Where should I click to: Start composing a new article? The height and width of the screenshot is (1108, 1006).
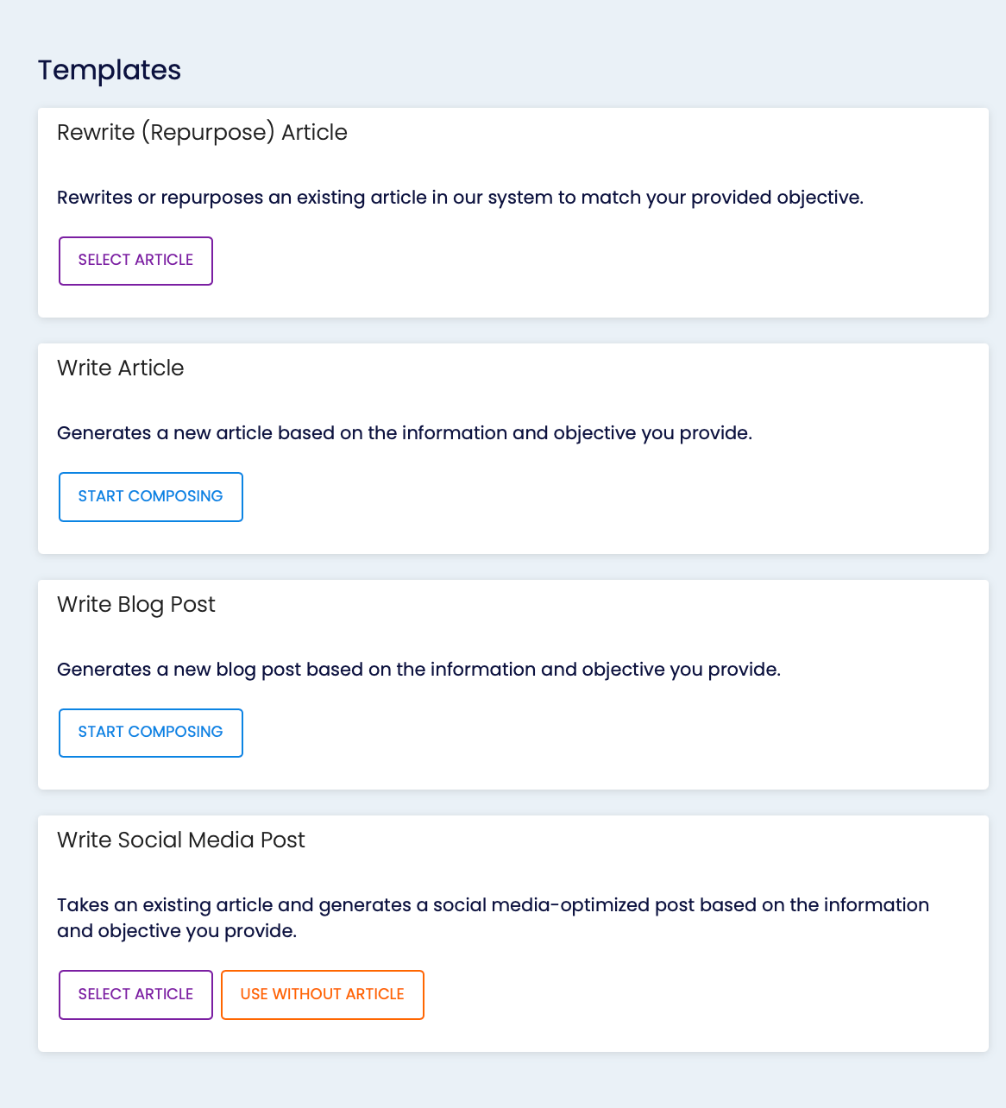tap(151, 497)
